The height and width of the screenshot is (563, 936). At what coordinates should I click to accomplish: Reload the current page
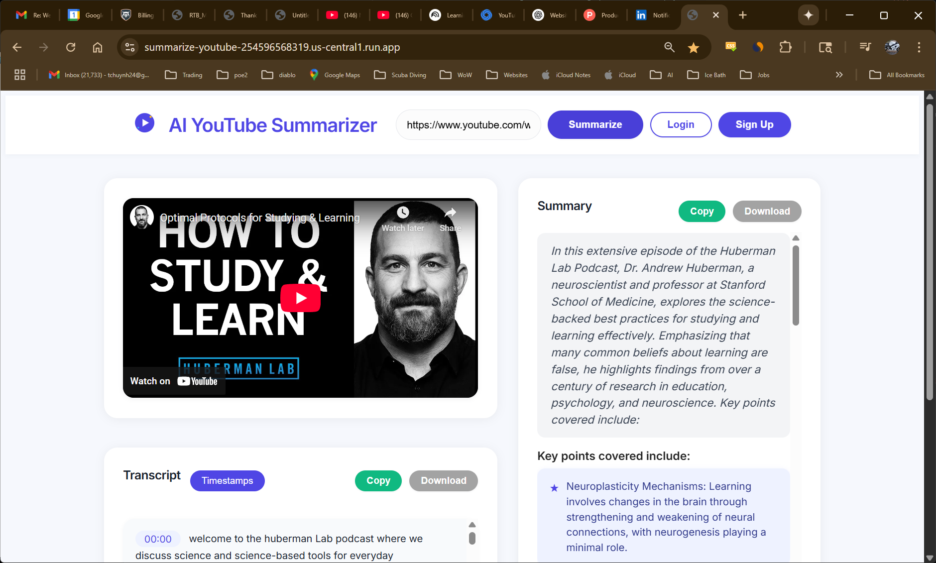click(x=71, y=47)
